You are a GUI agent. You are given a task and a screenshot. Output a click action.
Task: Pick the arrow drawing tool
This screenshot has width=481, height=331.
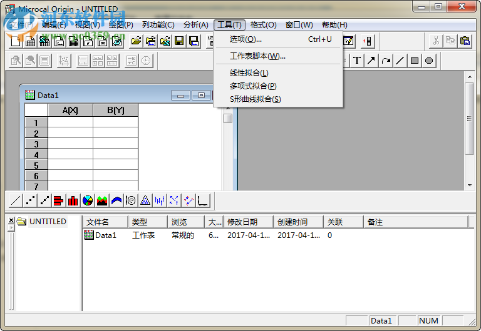click(371, 61)
